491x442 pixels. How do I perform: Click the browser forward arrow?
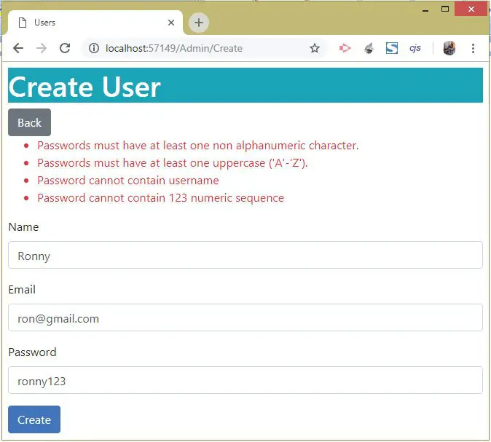(x=42, y=48)
